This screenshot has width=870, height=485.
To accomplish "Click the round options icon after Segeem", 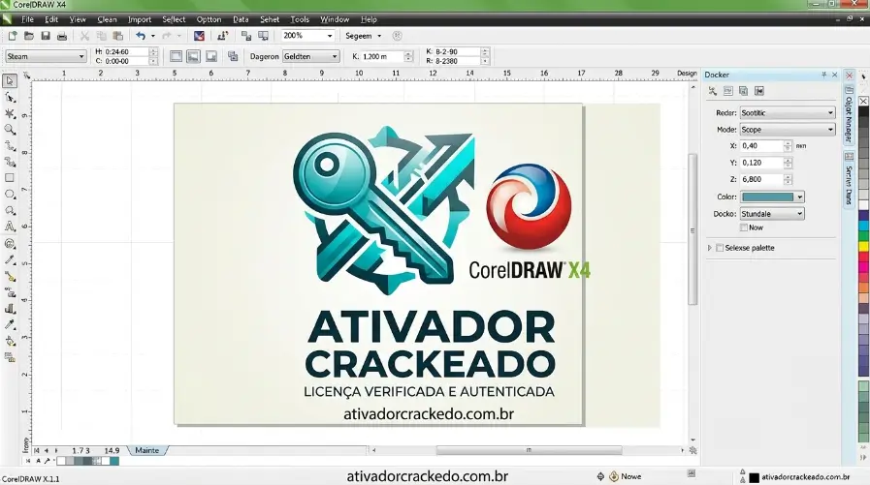I will [x=398, y=36].
